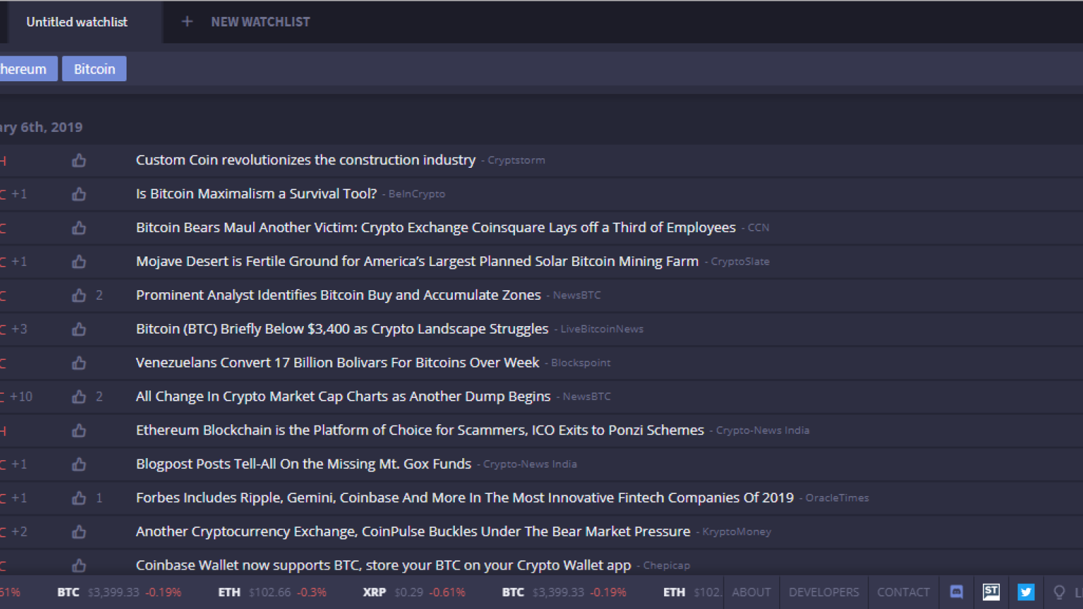This screenshot has height=609, width=1083.
Task: Open Prominent Analyst Identifies Bitcoin Zones headline
Action: [338, 296]
